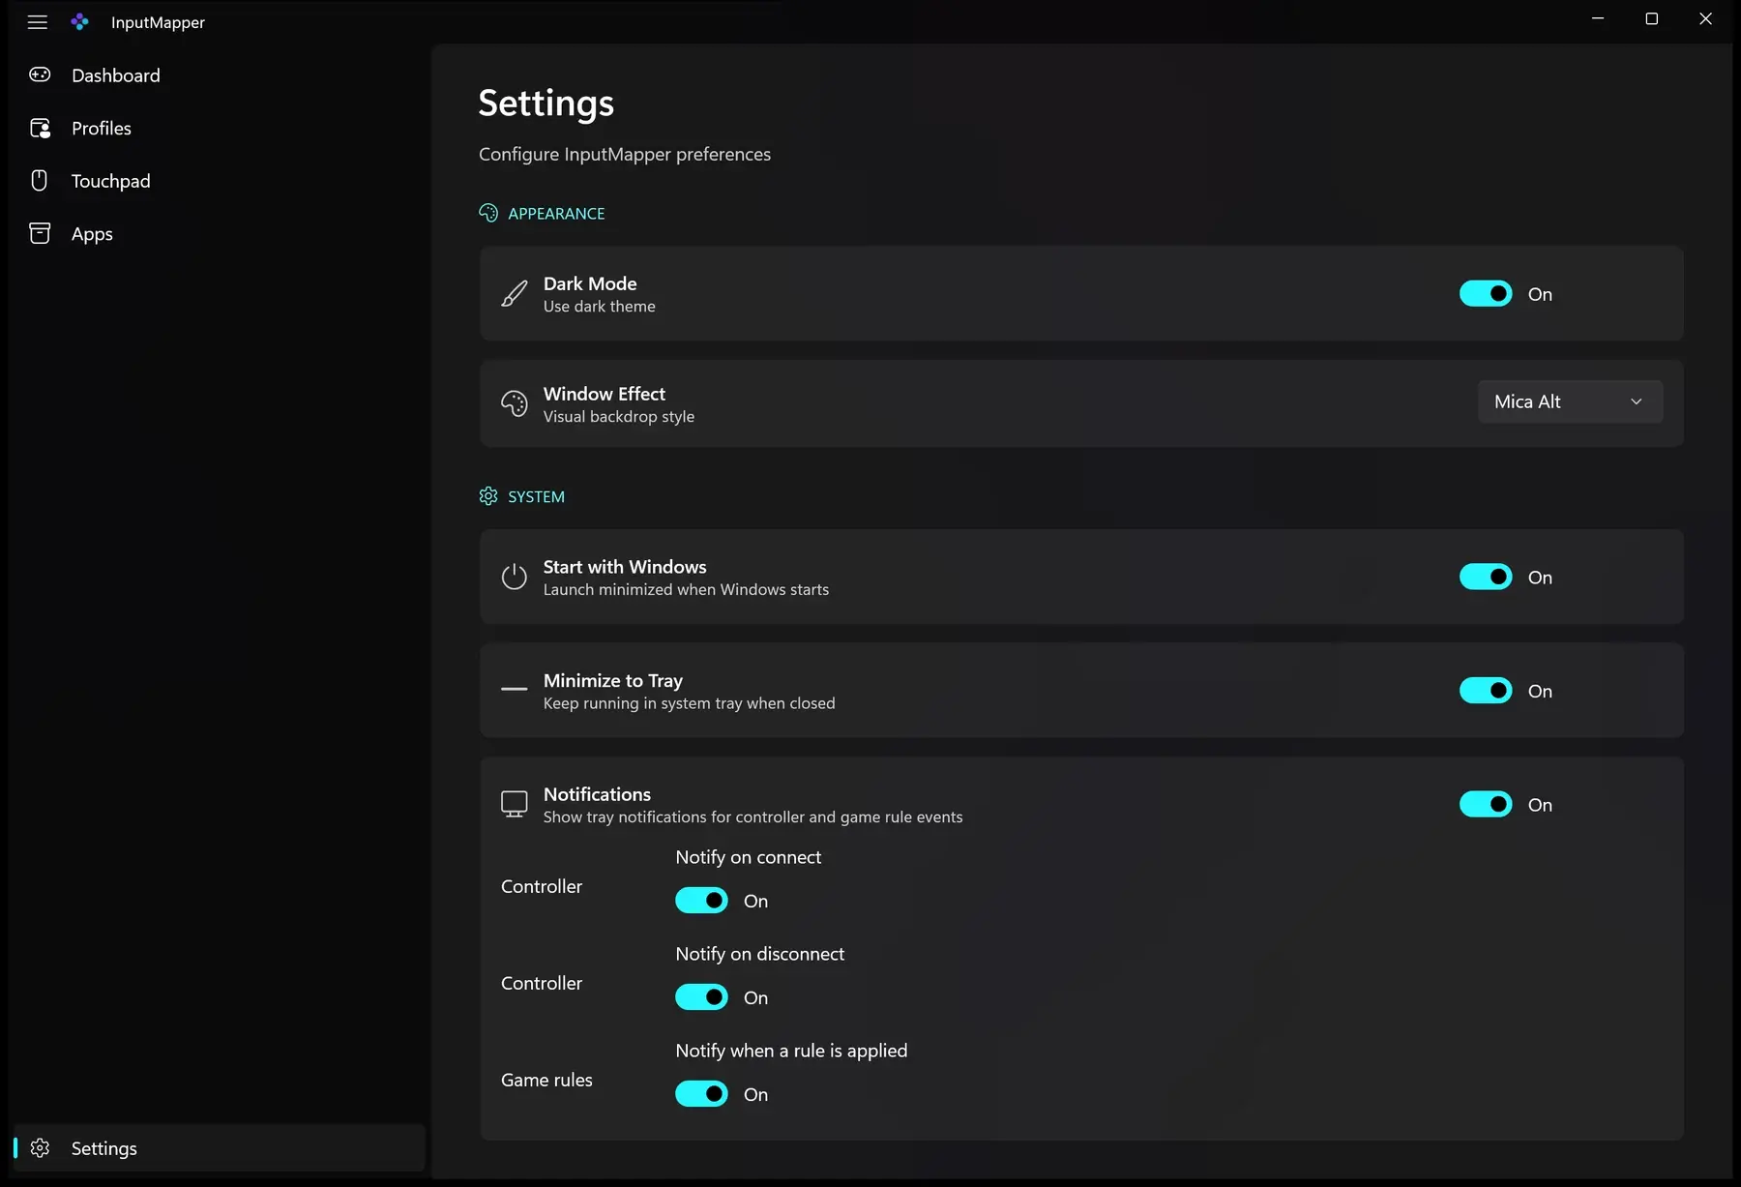
Task: Select Settings in the sidebar
Action: coord(221,1148)
